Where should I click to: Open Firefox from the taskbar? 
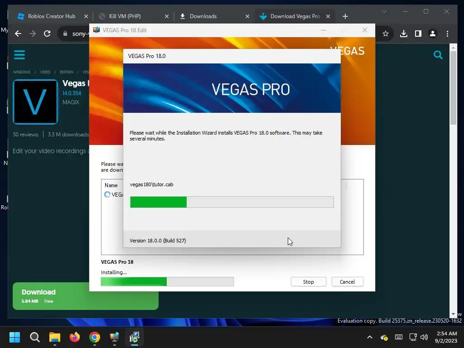(75, 337)
